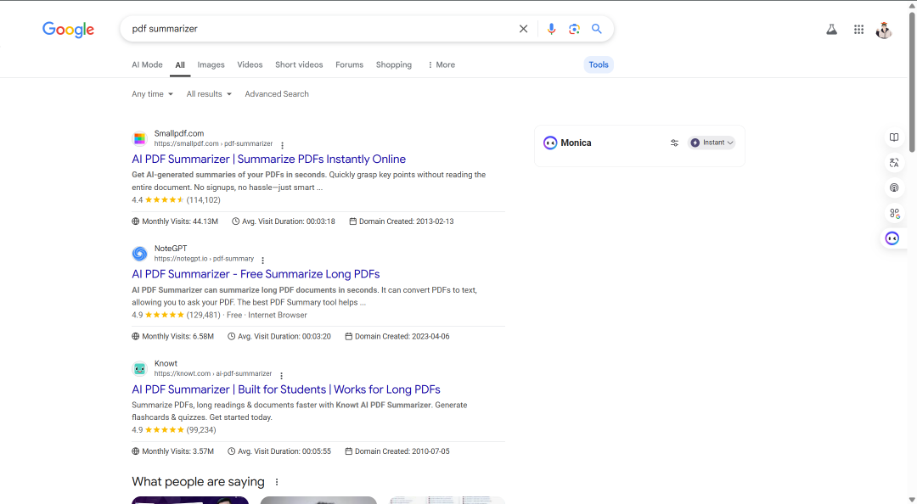This screenshot has width=917, height=504.
Task: Click the magnifying glass search button
Action: pyautogui.click(x=597, y=29)
